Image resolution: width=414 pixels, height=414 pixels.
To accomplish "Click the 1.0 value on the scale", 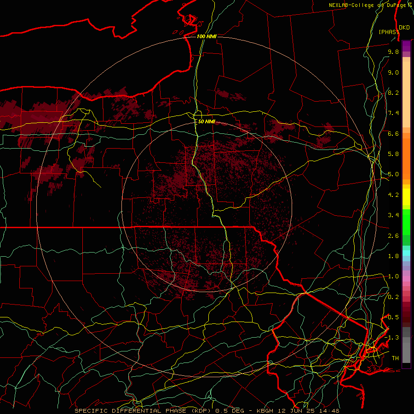I will (393, 276).
